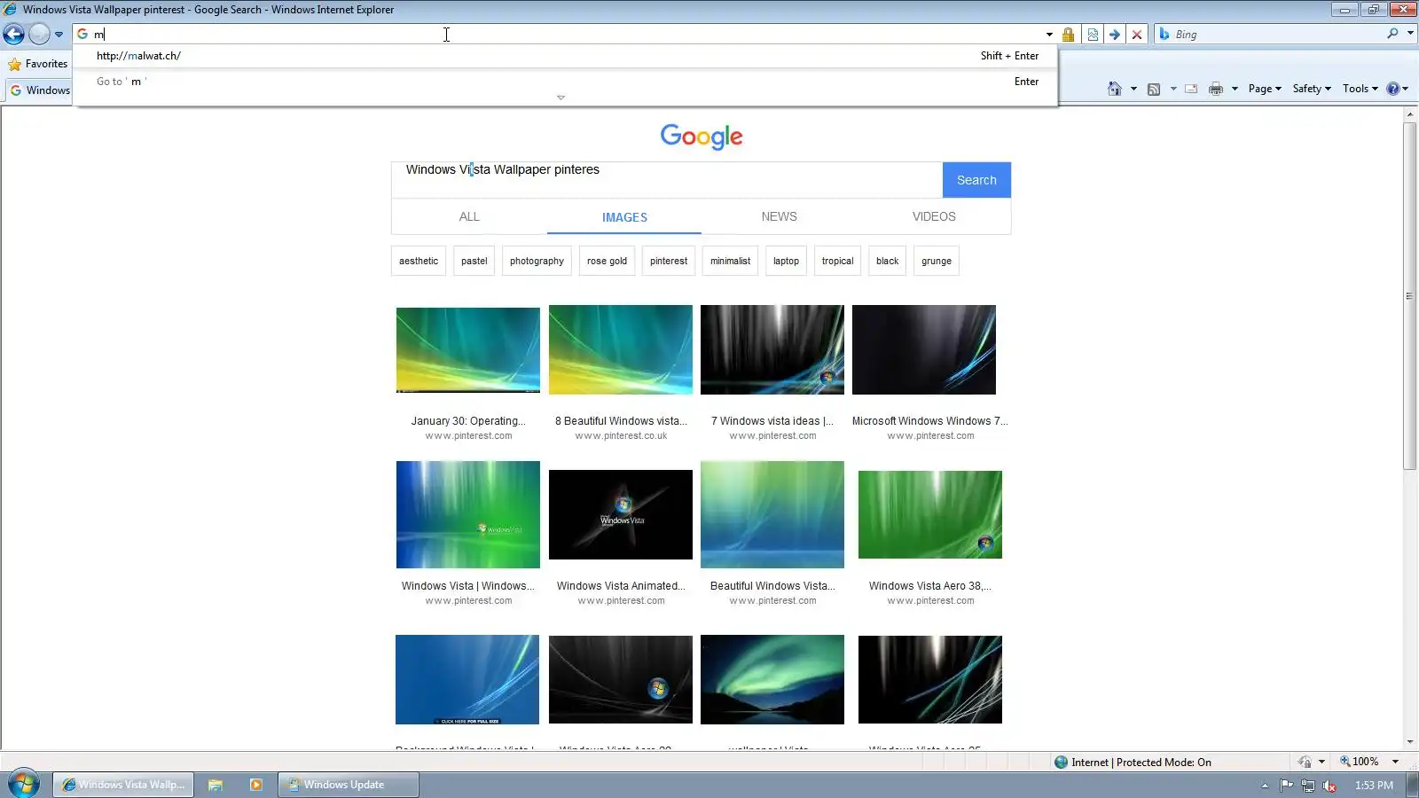Open the Print options dropdown arrow
The width and height of the screenshot is (1419, 798).
pyautogui.click(x=1235, y=89)
